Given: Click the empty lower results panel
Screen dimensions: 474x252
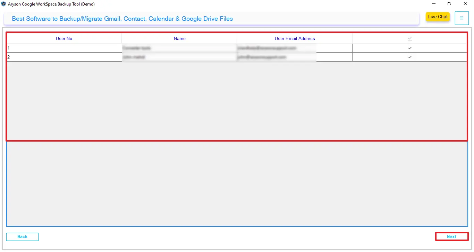Looking at the screenshot, I should [237, 183].
